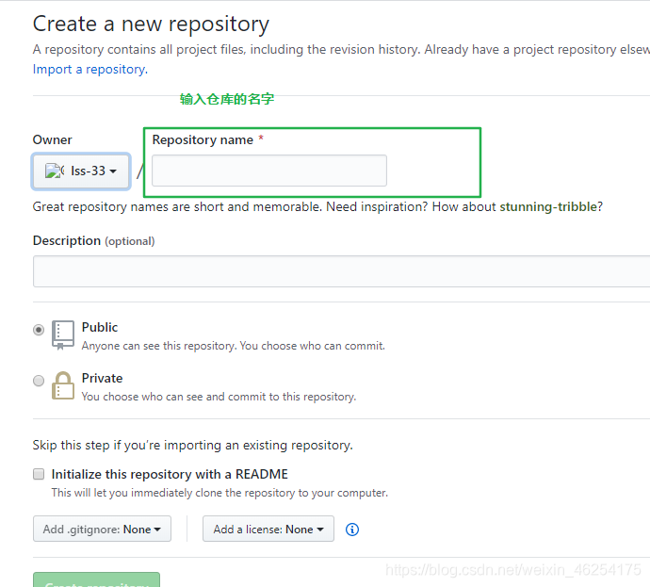Click 'This will let you immediately clone' text
The height and width of the screenshot is (587, 650).
(x=219, y=493)
